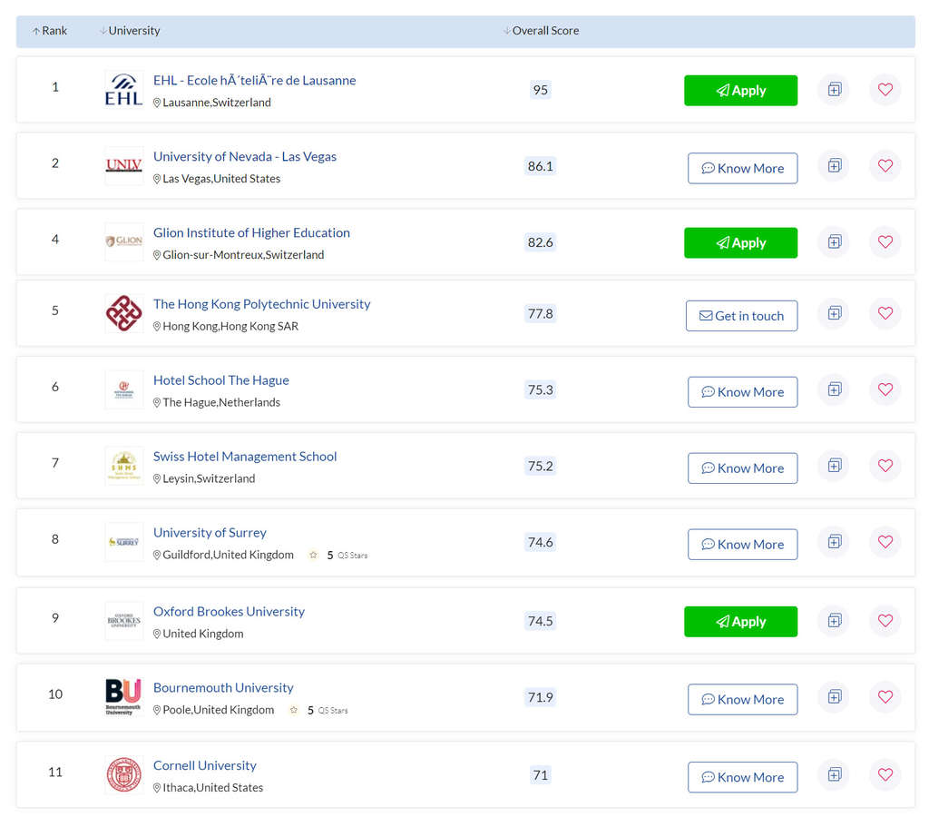Select the University column header
This screenshot has width=929, height=817.
[132, 30]
